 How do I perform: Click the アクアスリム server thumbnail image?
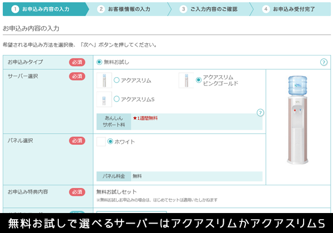[104, 80]
